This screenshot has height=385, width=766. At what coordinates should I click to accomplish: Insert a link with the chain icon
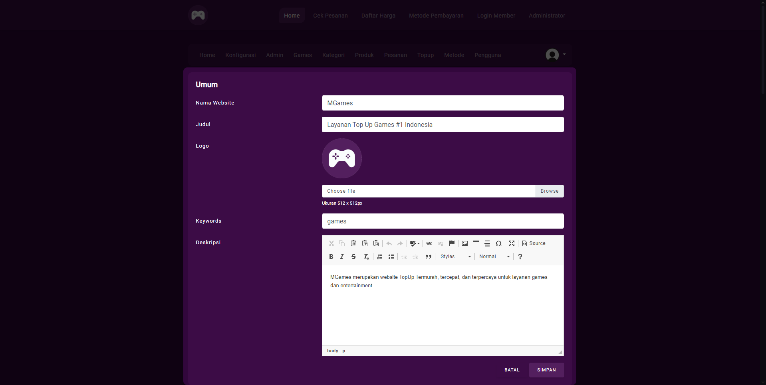point(429,243)
